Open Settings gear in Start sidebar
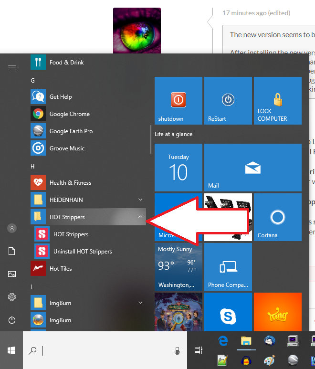The height and width of the screenshot is (369, 315). pos(12,297)
